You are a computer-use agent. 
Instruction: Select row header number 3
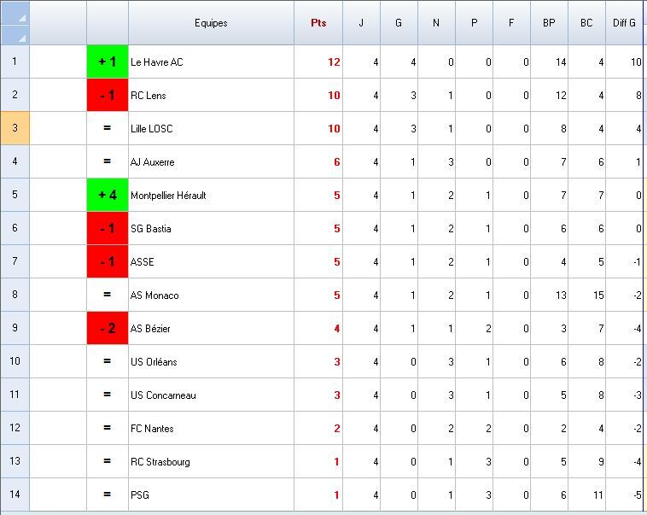tap(15, 128)
